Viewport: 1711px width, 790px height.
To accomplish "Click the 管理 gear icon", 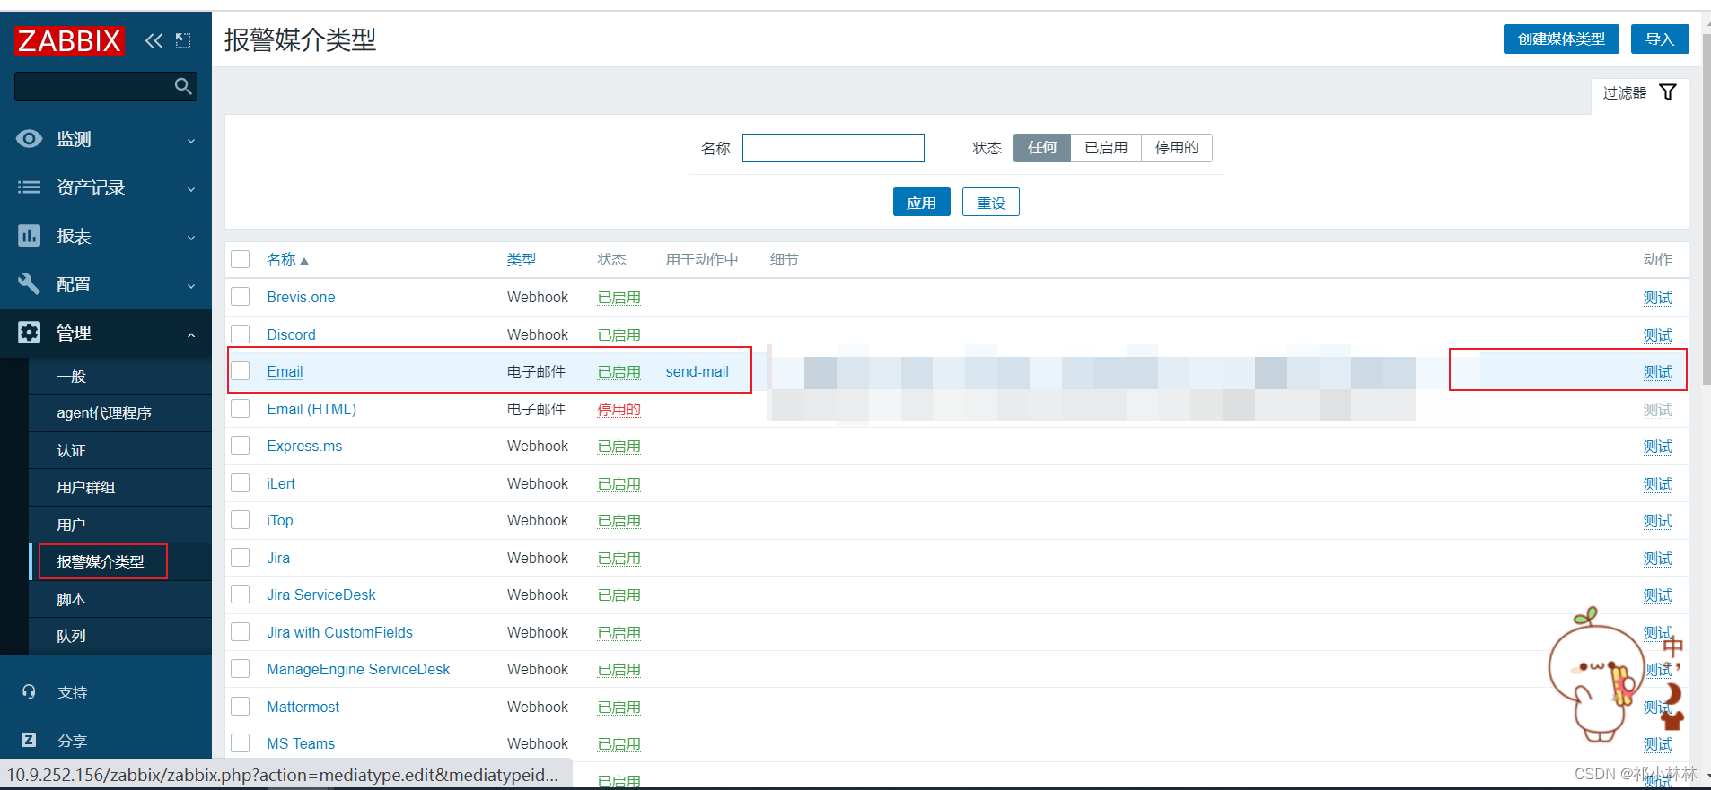I will (x=29, y=333).
